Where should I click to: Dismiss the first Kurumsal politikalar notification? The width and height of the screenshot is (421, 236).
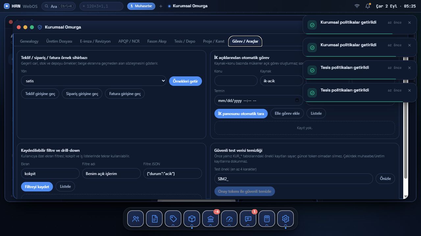point(409,23)
